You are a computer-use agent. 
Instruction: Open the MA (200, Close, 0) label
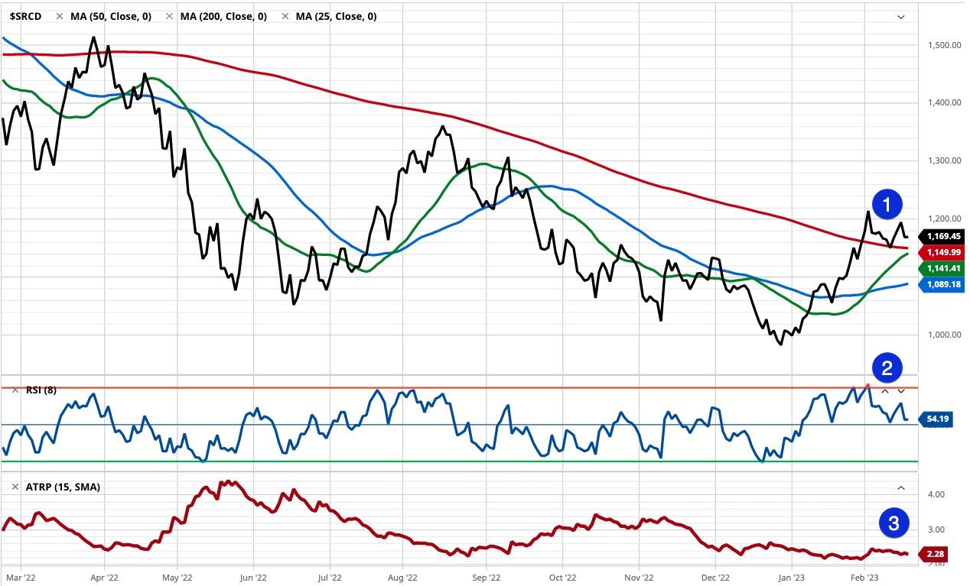pyautogui.click(x=223, y=16)
